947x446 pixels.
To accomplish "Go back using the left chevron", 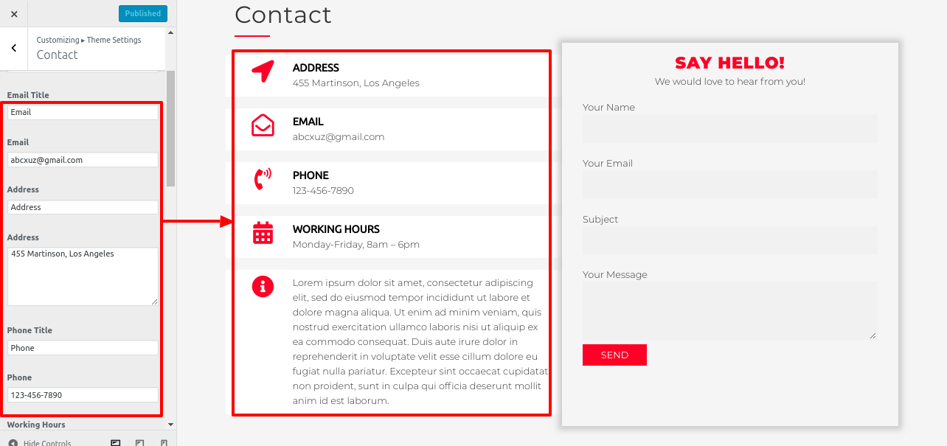I will coord(14,48).
